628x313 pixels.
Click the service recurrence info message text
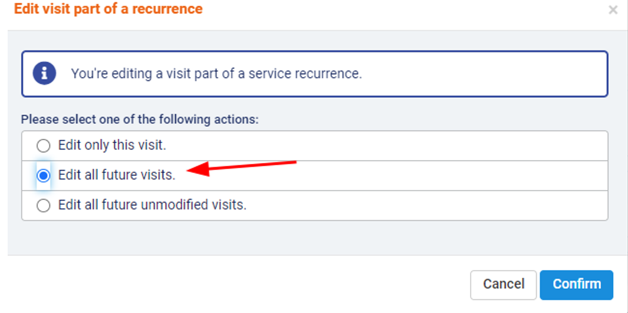pyautogui.click(x=216, y=74)
